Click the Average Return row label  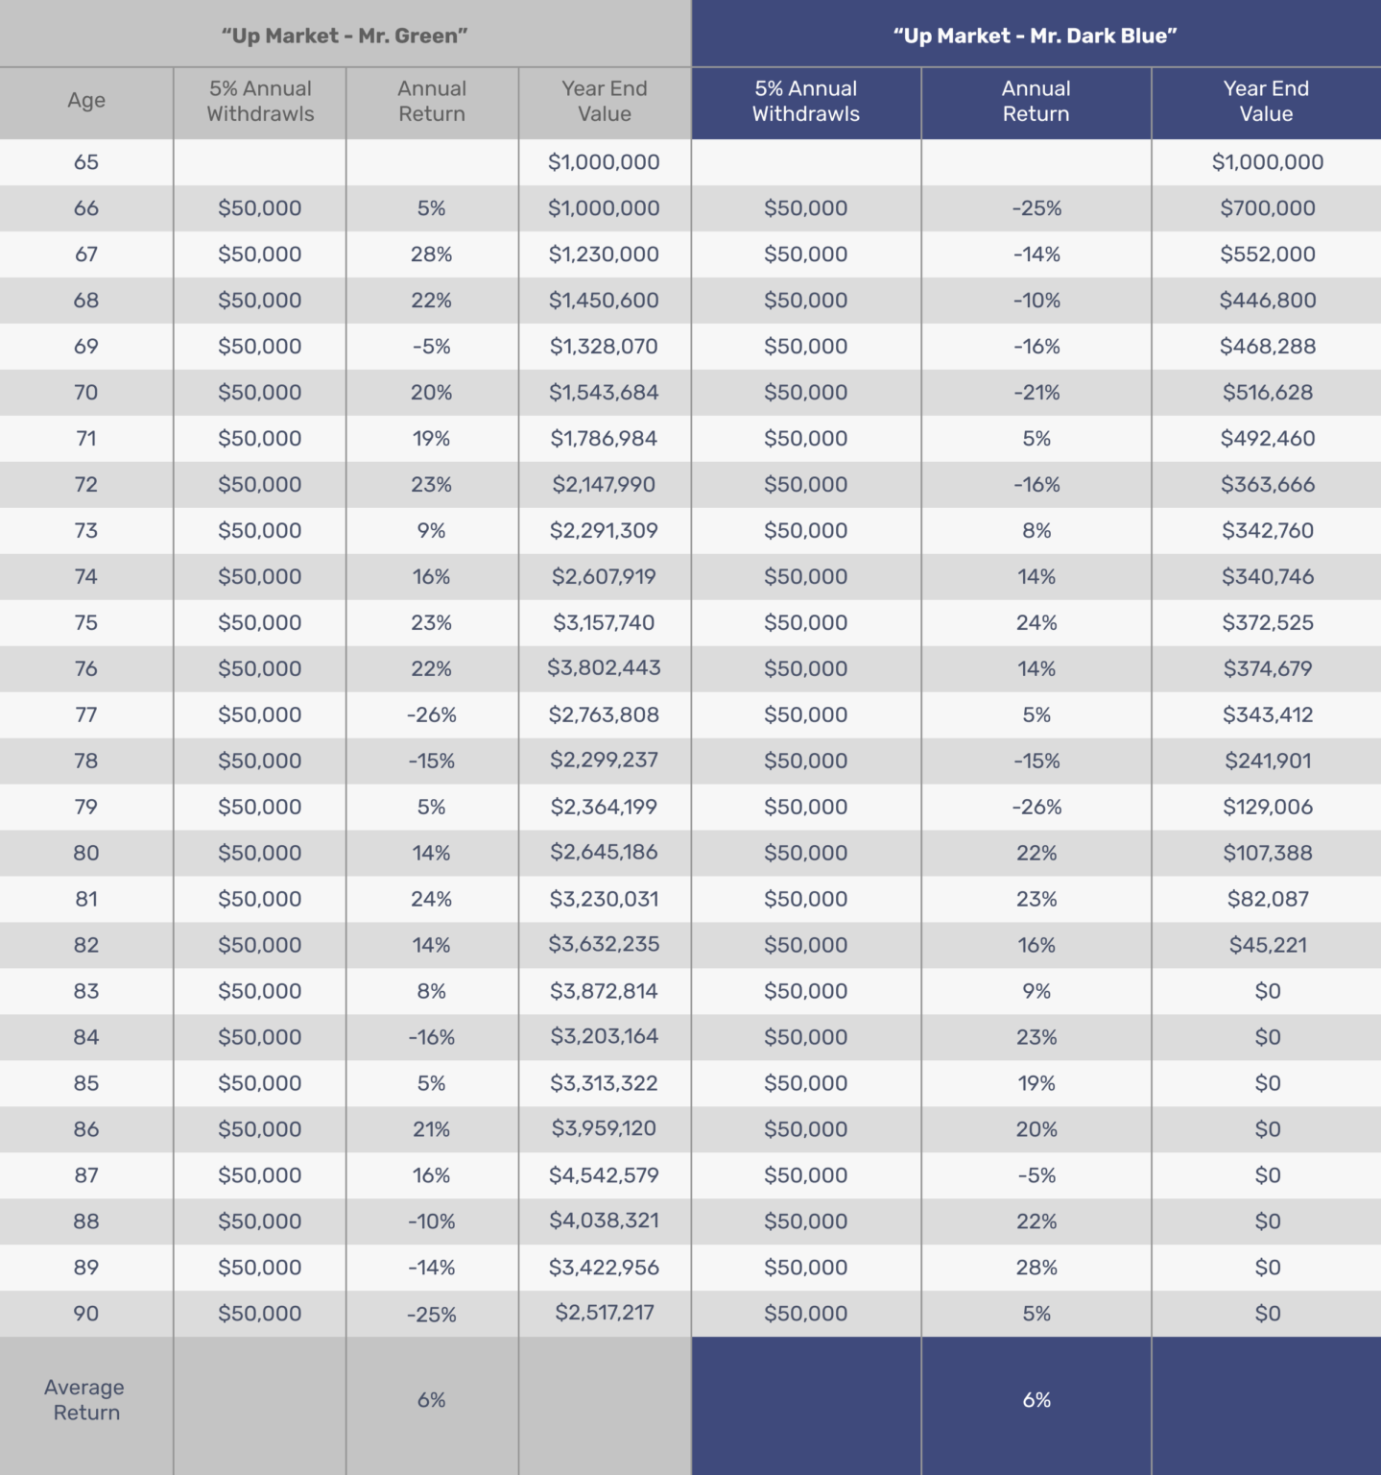click(85, 1400)
